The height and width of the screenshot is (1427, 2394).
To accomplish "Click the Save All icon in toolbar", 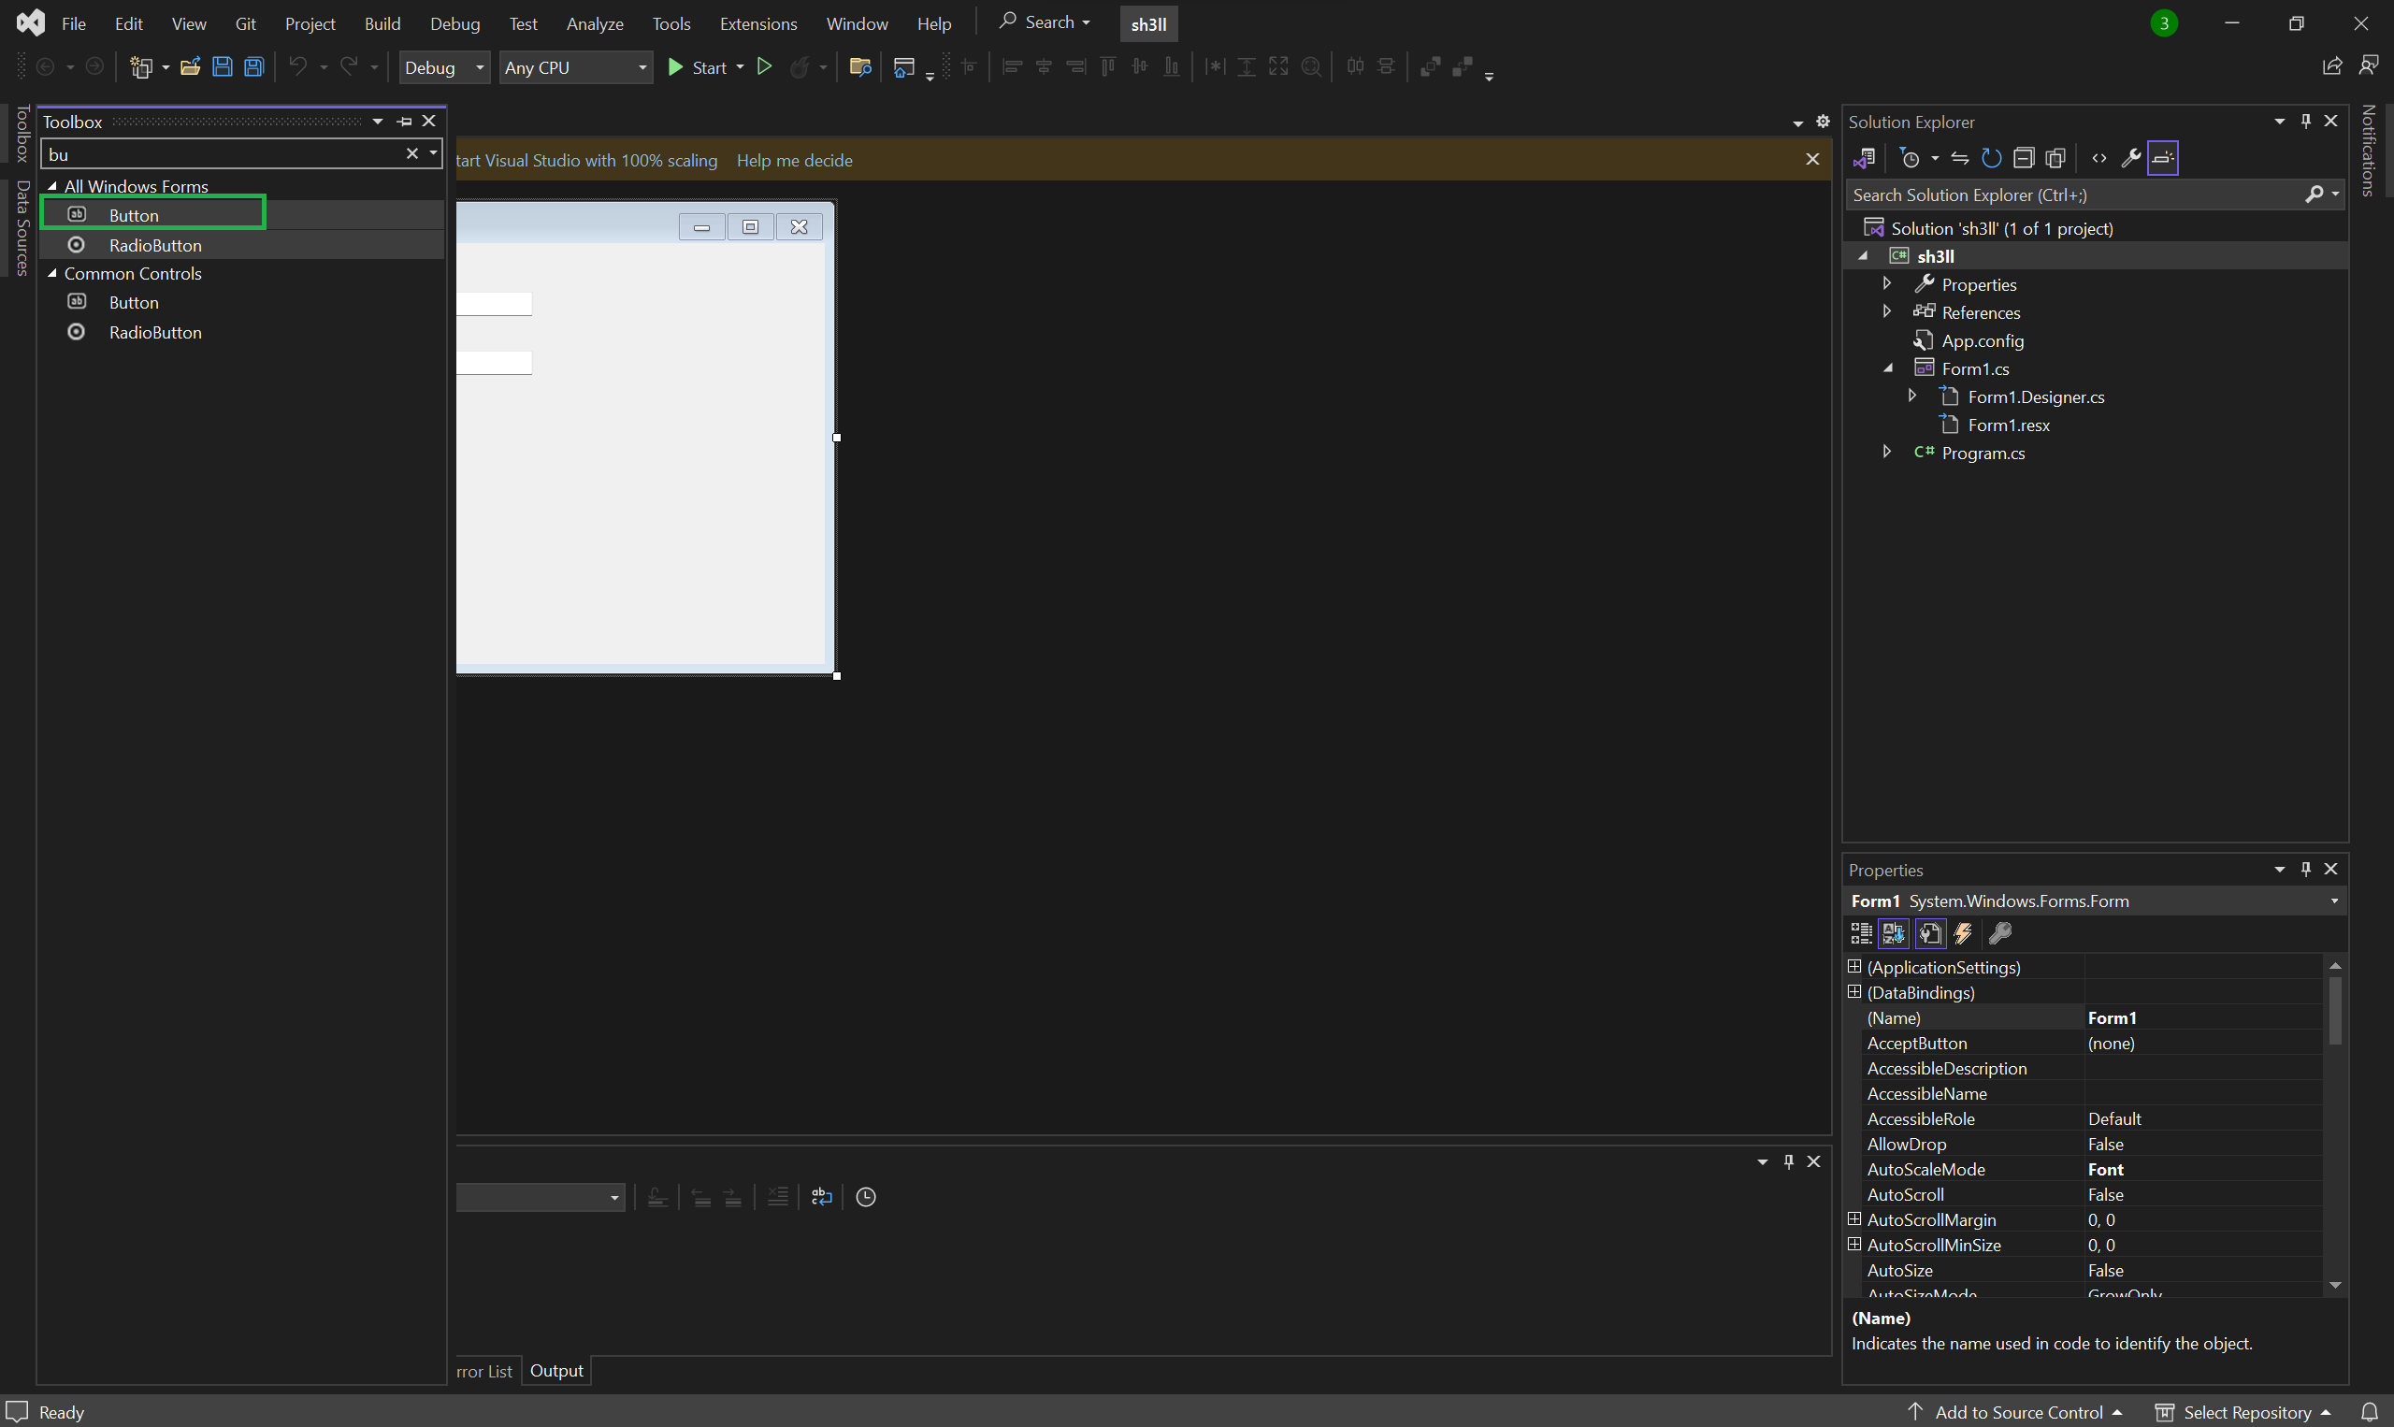I will click(x=253, y=67).
